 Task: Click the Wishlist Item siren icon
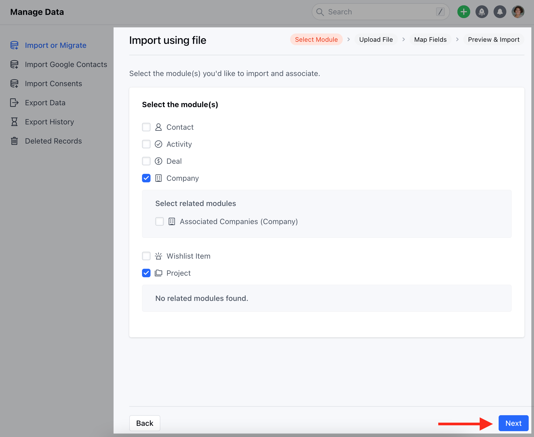tap(158, 256)
